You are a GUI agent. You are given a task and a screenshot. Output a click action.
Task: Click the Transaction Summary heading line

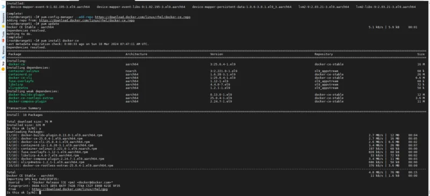24,108
